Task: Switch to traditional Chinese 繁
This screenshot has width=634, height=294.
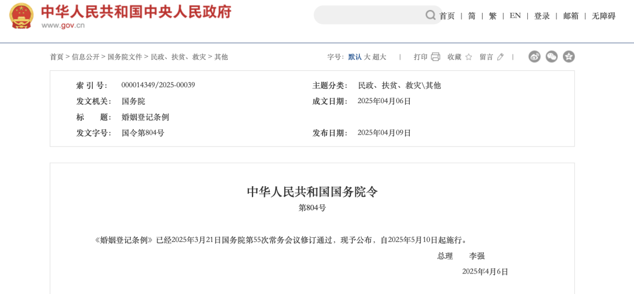Action: 493,16
